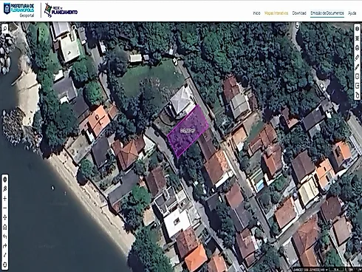
Task: Click the Prefeitura de Florianópolis Geoportal logo
Action: (19, 10)
